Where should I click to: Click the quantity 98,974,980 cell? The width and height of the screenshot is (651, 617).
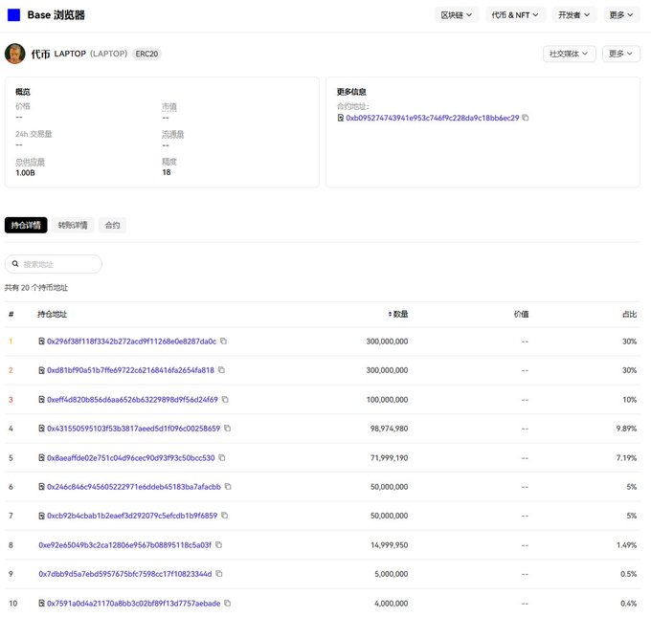[x=389, y=429]
